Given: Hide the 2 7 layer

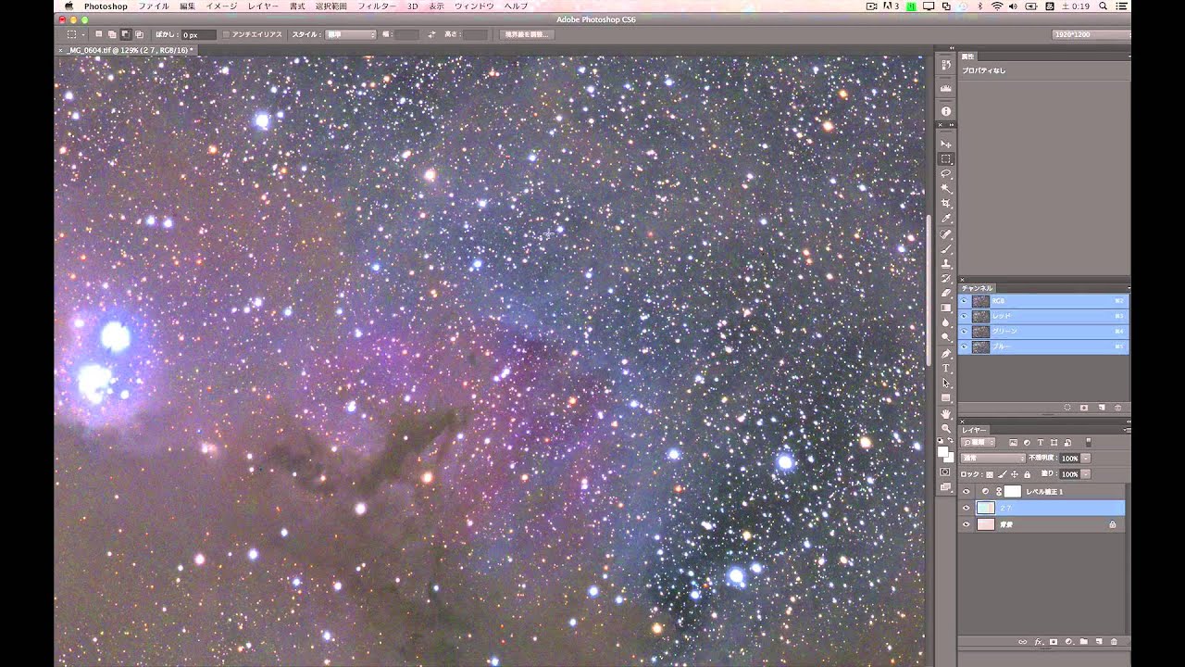Looking at the screenshot, I should [x=967, y=508].
